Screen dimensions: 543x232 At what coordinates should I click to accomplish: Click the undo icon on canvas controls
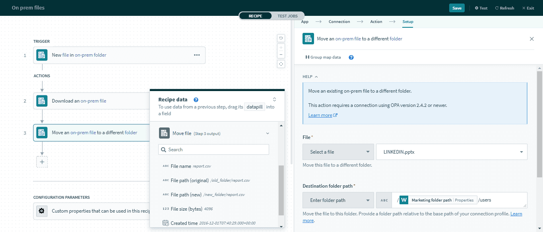[x=281, y=38]
